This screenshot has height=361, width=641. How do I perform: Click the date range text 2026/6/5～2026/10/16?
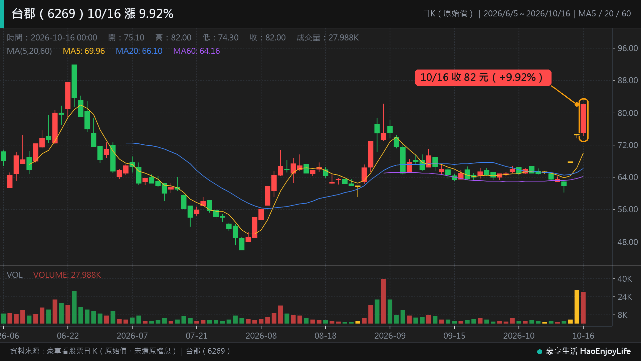pyautogui.click(x=526, y=14)
